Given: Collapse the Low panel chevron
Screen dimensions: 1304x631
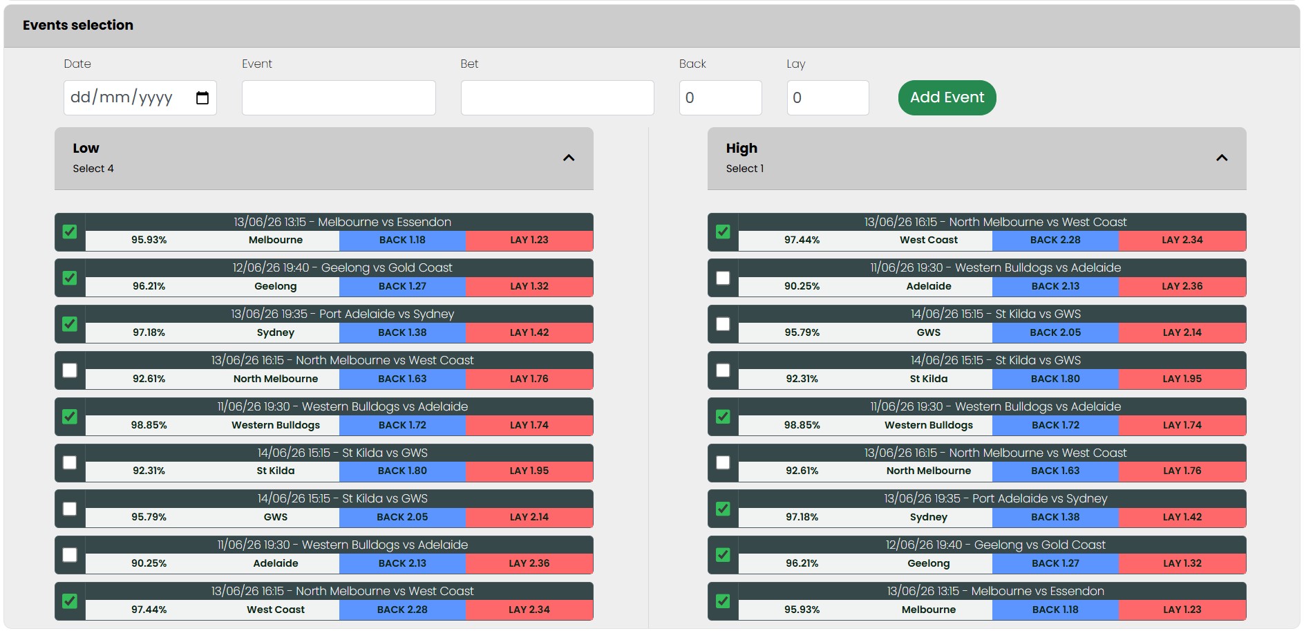Looking at the screenshot, I should pyautogui.click(x=569, y=158).
